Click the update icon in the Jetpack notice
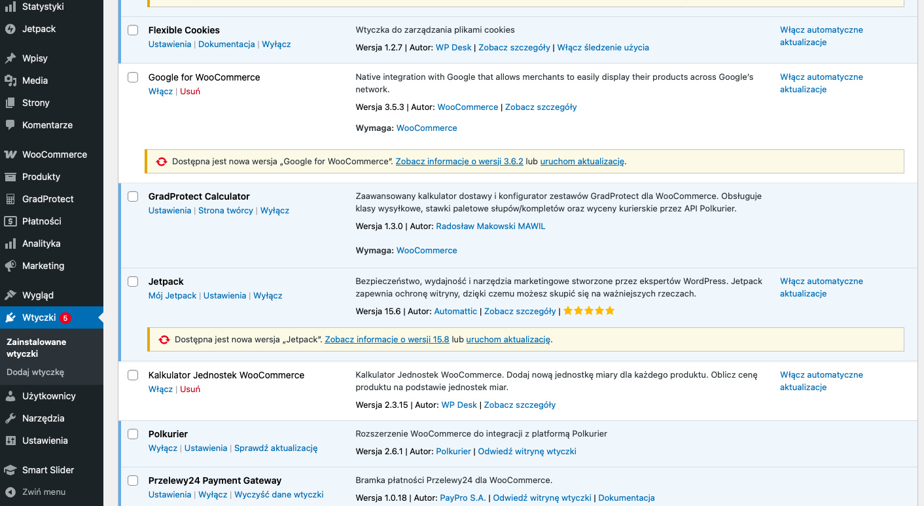Screen dimensions: 924x506 [x=164, y=340]
